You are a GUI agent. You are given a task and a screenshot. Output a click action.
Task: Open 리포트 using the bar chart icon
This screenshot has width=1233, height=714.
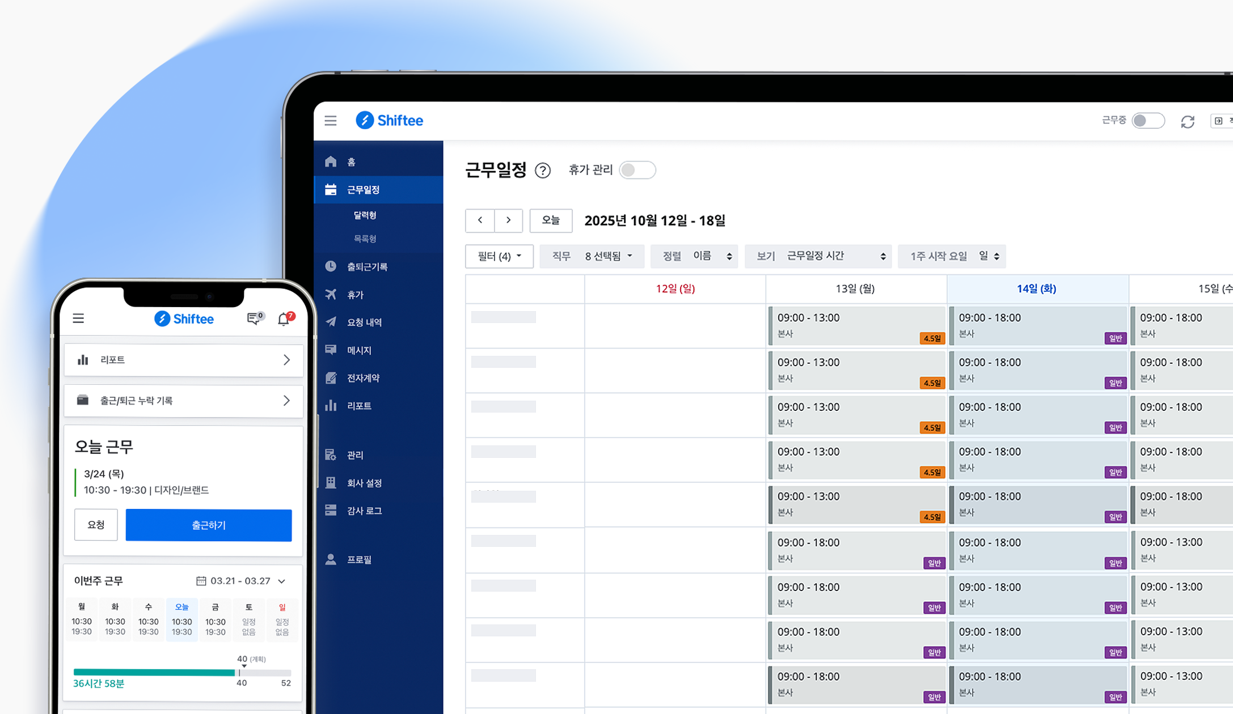[x=331, y=406]
